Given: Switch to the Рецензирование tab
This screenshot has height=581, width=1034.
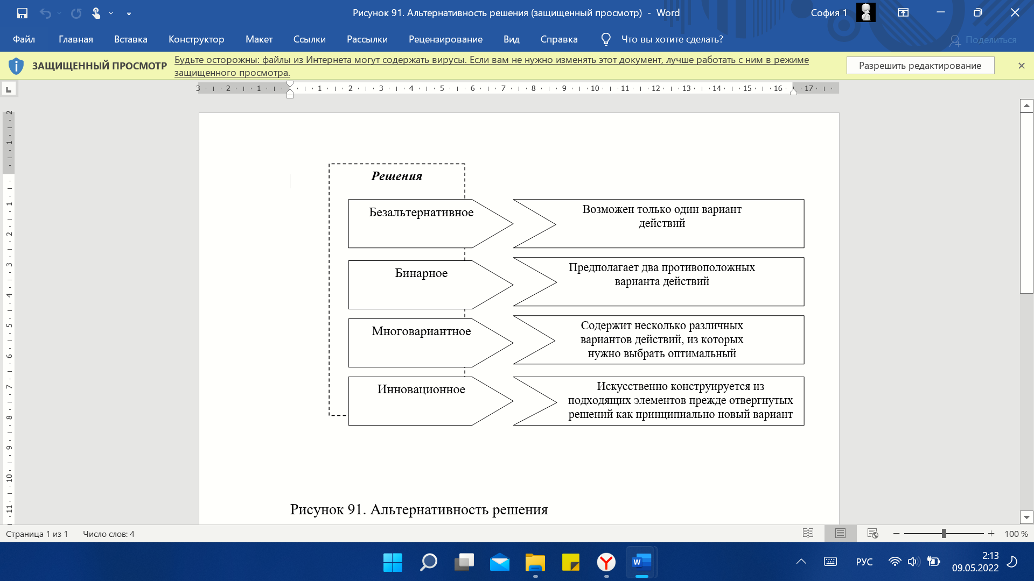Looking at the screenshot, I should [x=445, y=39].
